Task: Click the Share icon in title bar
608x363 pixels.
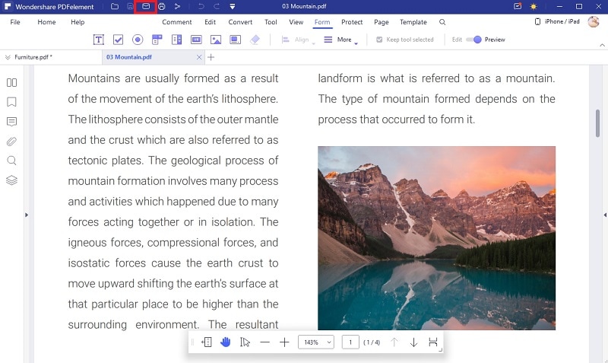Action: click(x=177, y=6)
